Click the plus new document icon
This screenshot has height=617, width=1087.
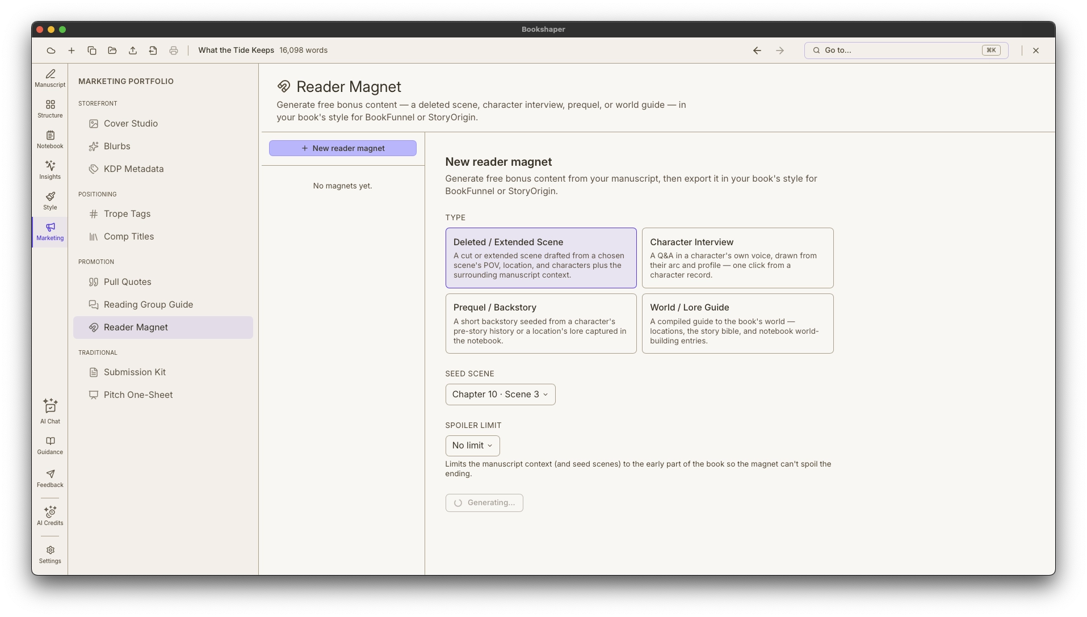point(72,51)
